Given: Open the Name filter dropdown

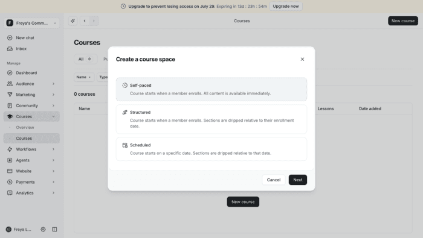Looking at the screenshot, I should (x=84, y=77).
